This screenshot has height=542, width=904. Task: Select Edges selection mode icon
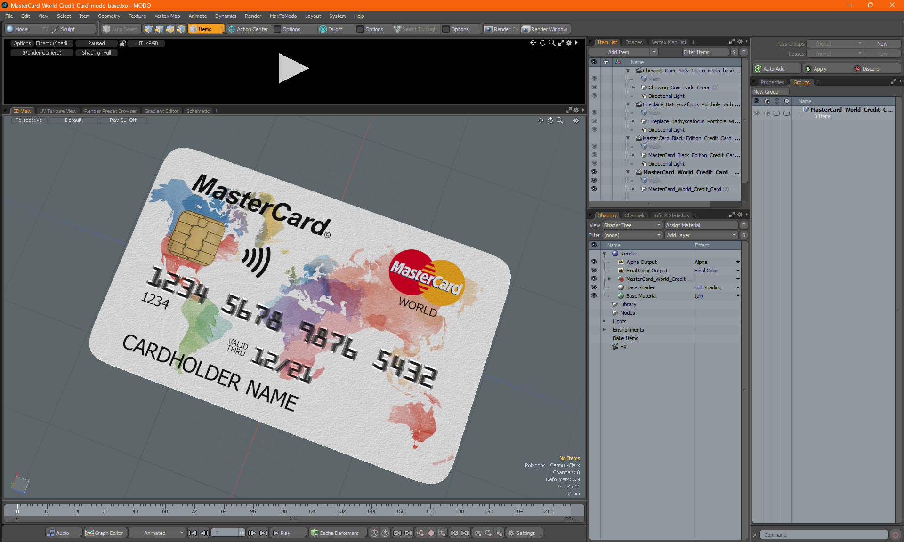point(159,29)
